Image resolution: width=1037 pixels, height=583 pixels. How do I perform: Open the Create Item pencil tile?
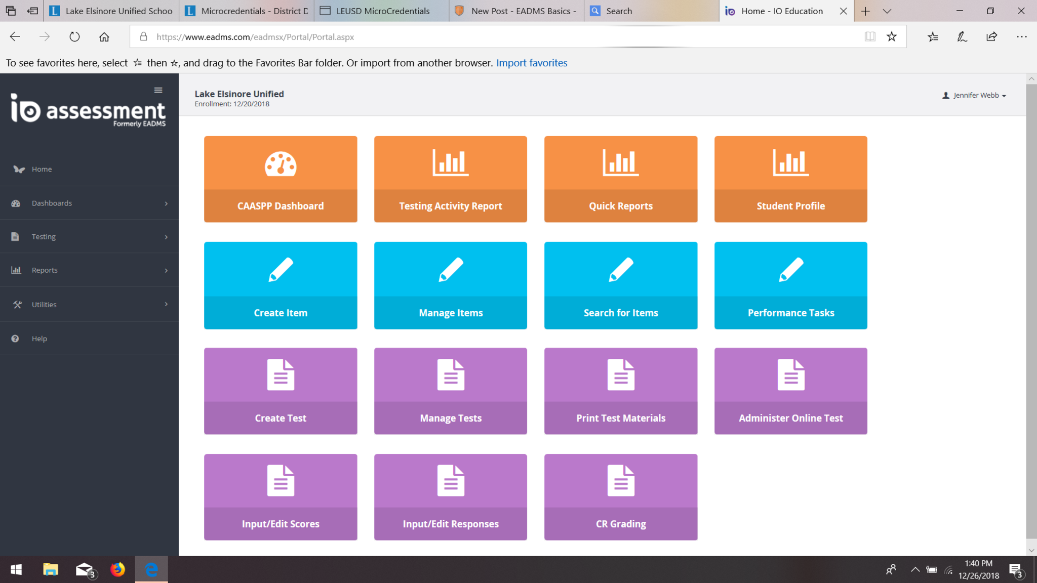pos(280,285)
